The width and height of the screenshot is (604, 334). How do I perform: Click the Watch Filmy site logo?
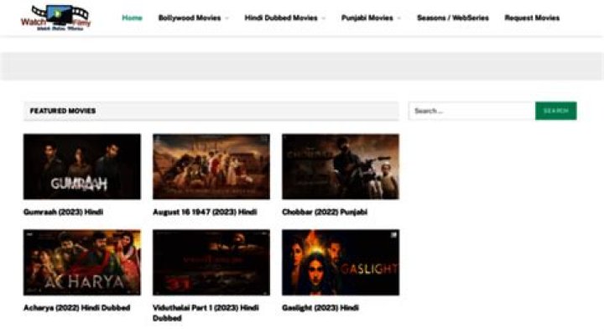(x=56, y=18)
